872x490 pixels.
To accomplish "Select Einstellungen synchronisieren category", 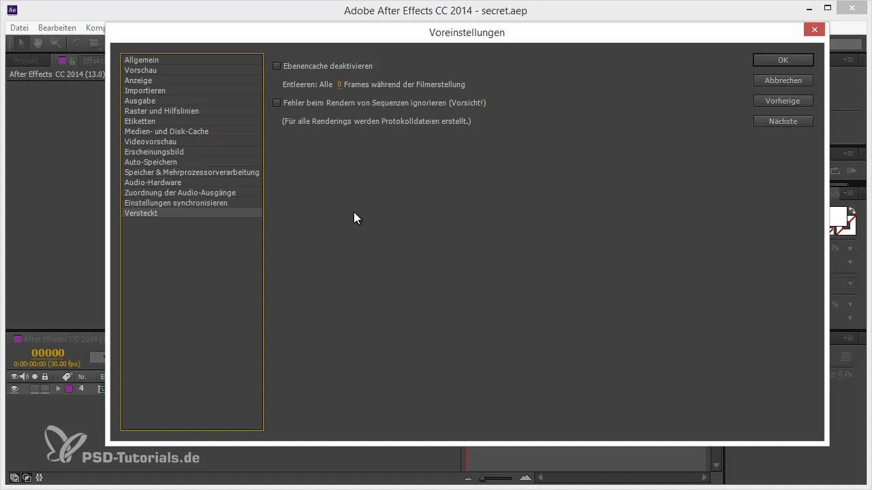I will click(192, 203).
